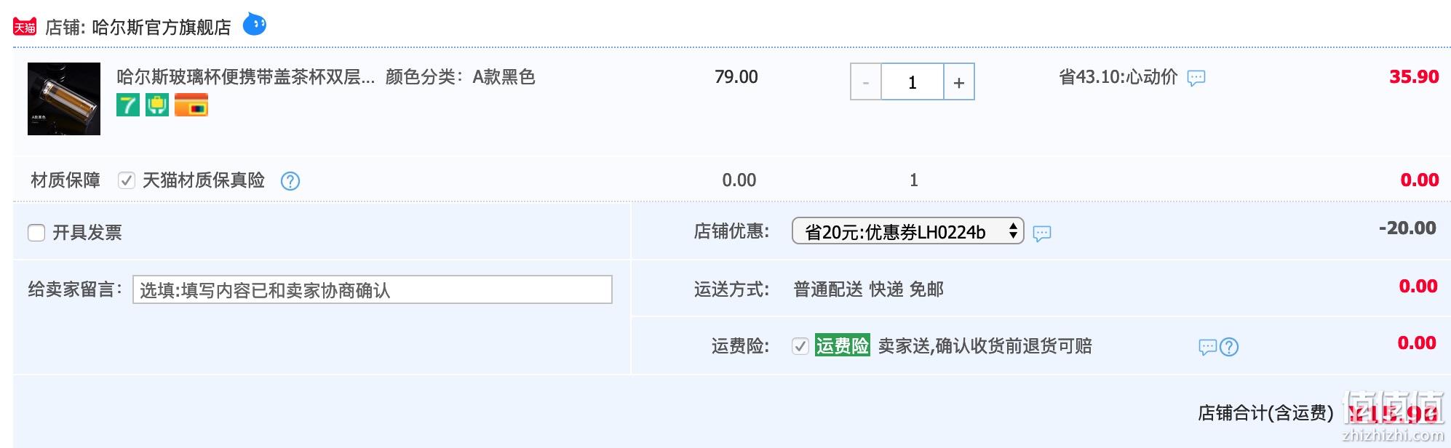Screen dimensions: 1451x448
Task: Click the 天猫材质保真险 label text
Action: click(204, 180)
